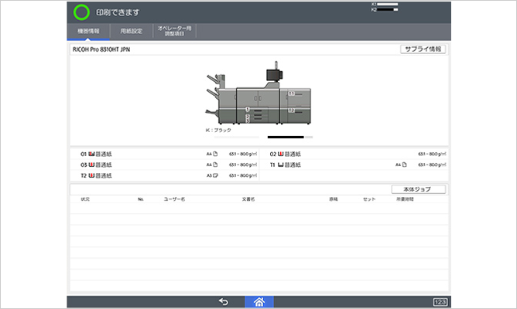Open the オペレーター用調整項目 tab
The width and height of the screenshot is (517, 309).
[x=175, y=31]
